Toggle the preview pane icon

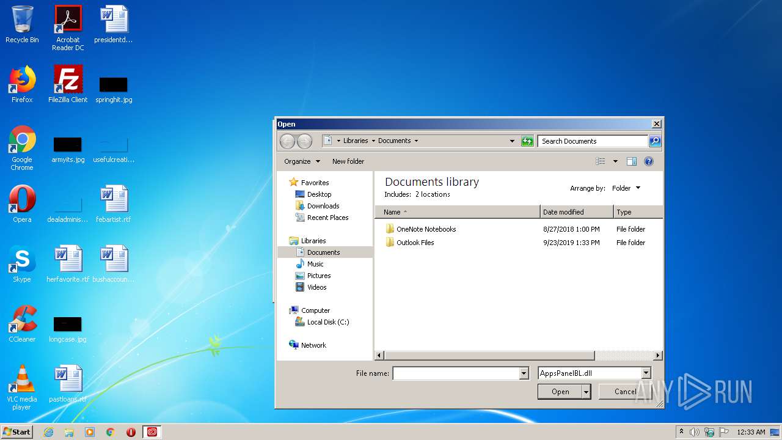(632, 161)
